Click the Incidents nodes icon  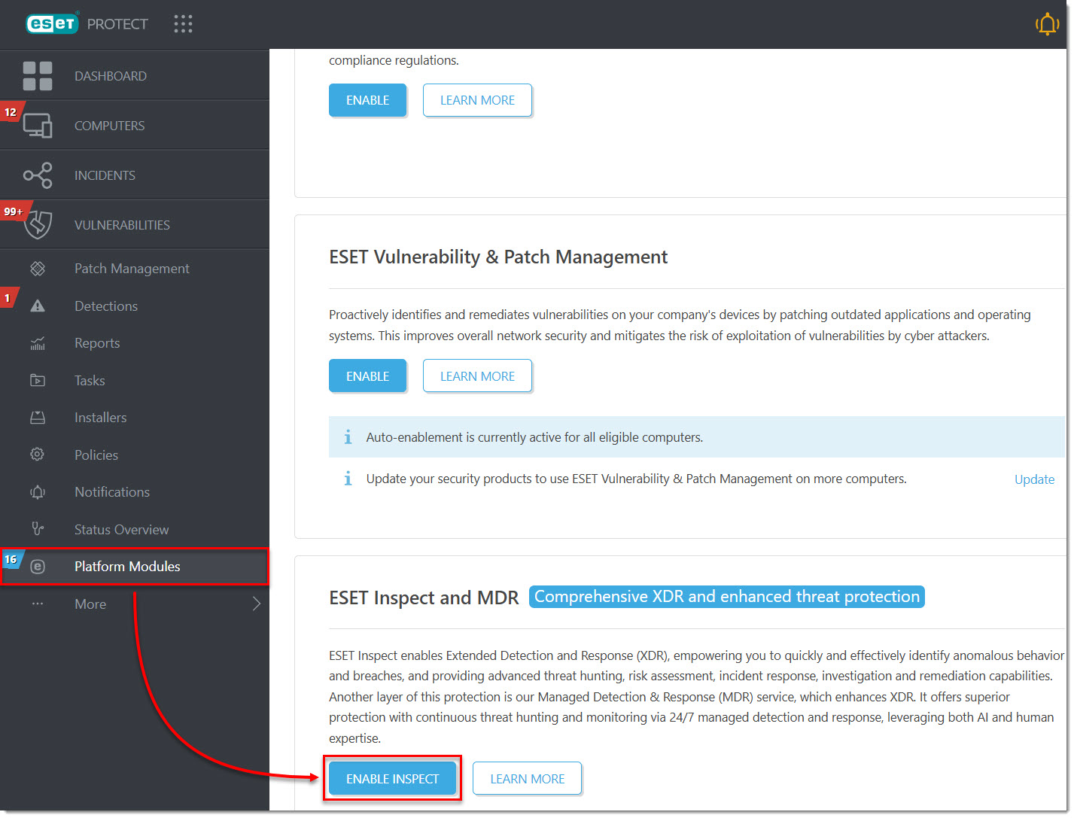[38, 175]
